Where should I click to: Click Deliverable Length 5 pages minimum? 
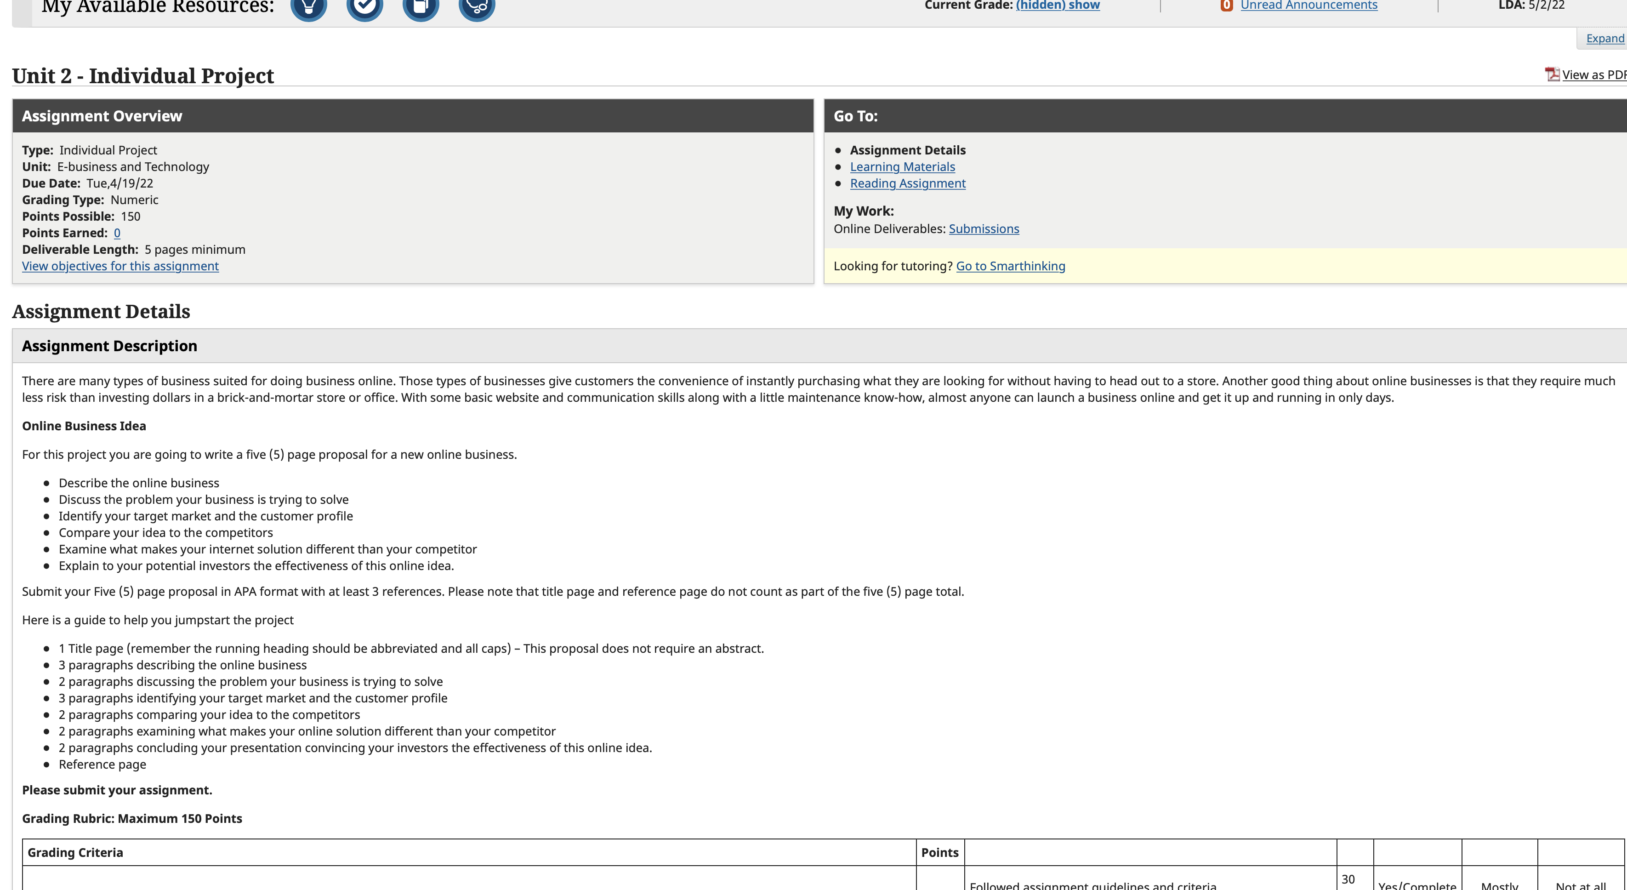coord(134,250)
